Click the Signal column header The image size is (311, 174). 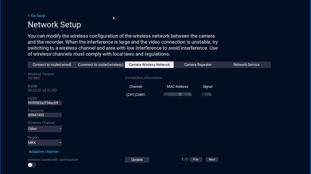click(x=207, y=86)
